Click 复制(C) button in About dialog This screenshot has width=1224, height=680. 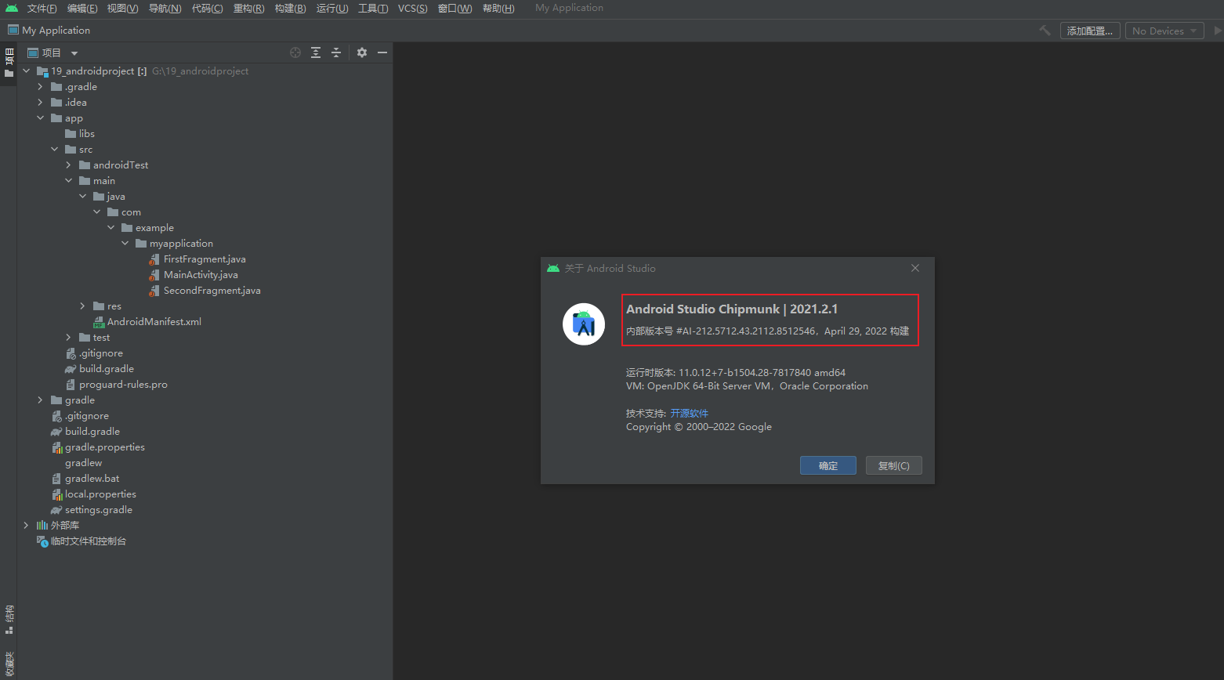click(894, 465)
